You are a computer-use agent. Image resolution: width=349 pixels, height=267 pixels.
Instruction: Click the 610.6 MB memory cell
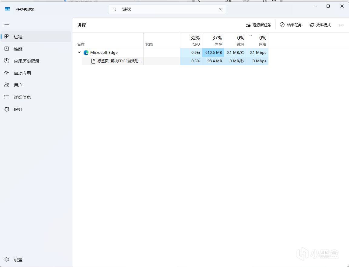coord(213,52)
